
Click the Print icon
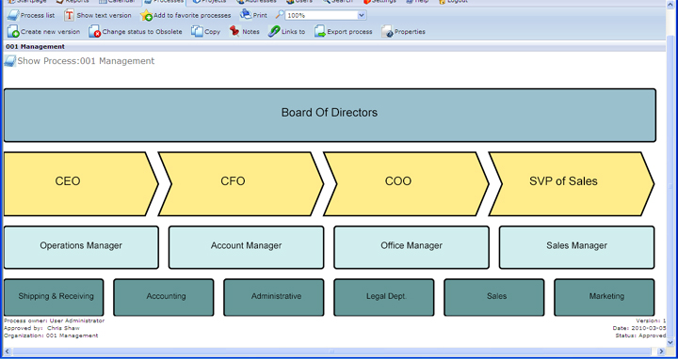coord(246,15)
